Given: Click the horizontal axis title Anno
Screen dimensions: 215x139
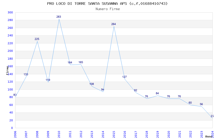Looking at the screenshot, I should (x=209, y=136).
